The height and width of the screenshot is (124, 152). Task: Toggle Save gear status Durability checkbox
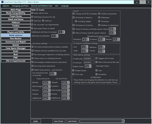tap(96, 74)
